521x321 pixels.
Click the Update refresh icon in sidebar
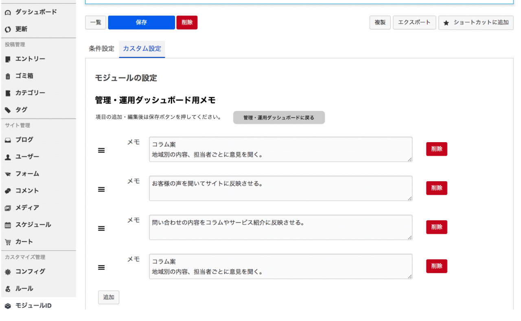[8, 29]
